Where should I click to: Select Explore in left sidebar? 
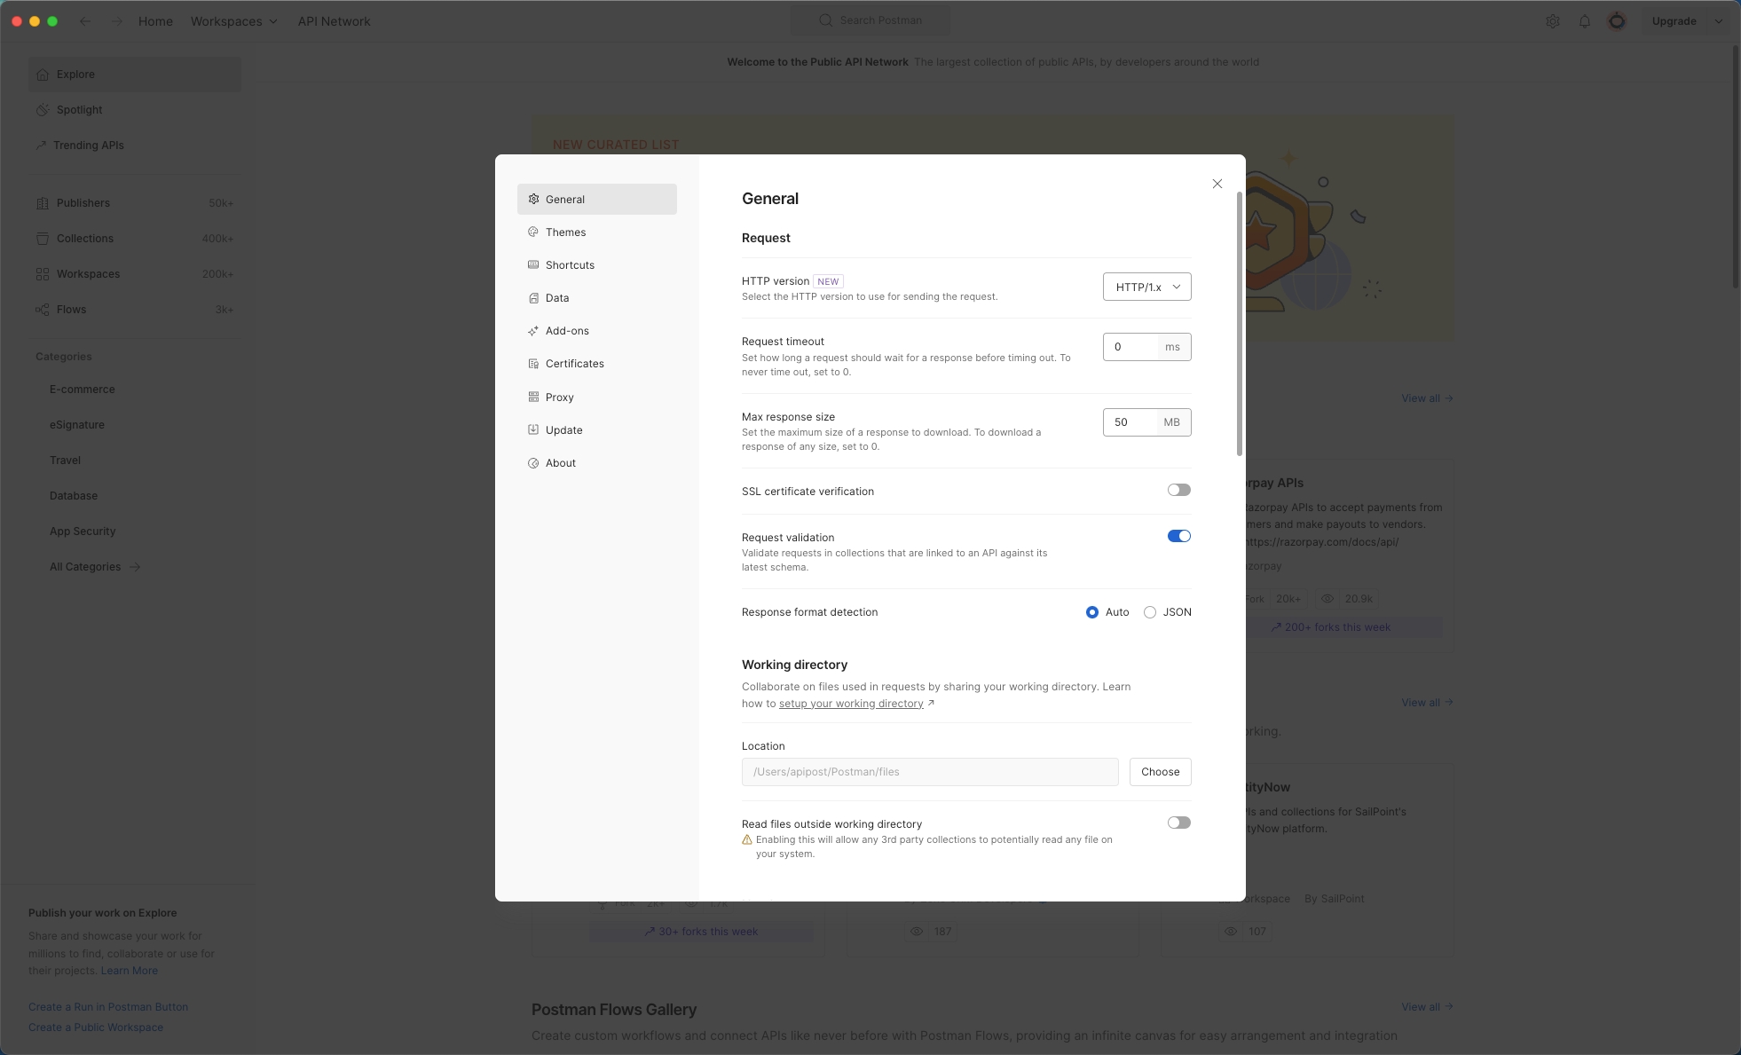pos(135,75)
